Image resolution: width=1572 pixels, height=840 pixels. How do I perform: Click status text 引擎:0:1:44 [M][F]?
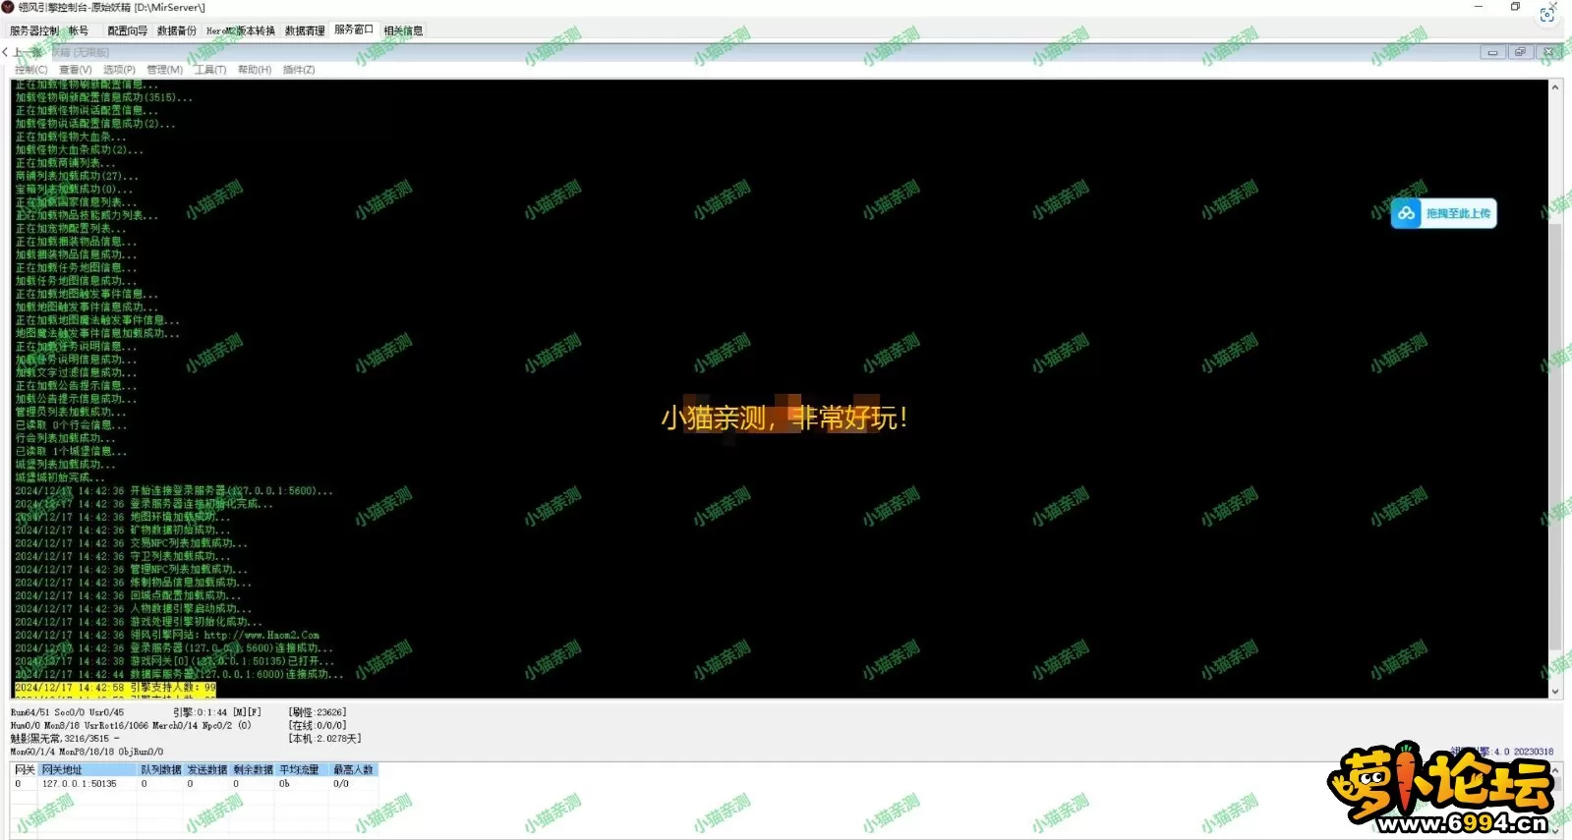point(217,712)
